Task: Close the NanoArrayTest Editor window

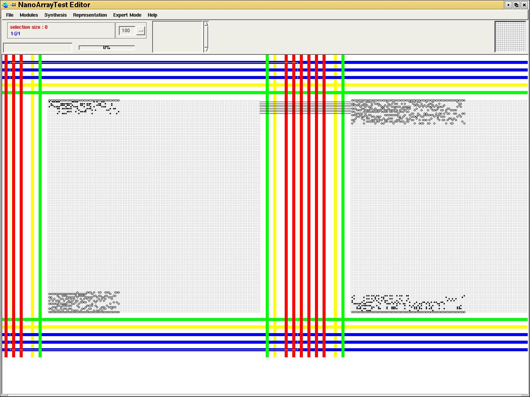Action: pos(524,5)
